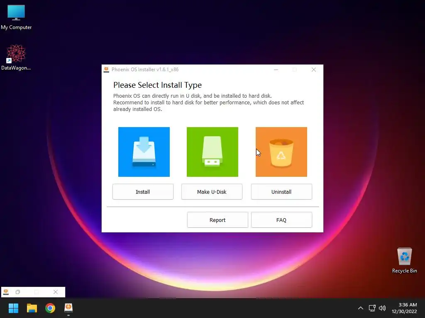Click the green USB drive tile
425x318 pixels.
pyautogui.click(x=212, y=152)
